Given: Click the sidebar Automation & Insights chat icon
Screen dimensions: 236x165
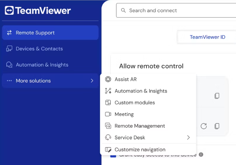Looking at the screenshot, I should pyautogui.click(x=9, y=65).
